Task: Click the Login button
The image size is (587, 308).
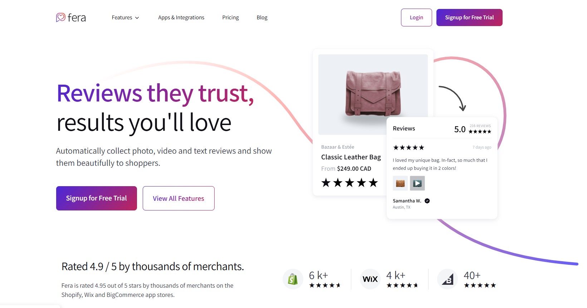Action: coord(416,18)
